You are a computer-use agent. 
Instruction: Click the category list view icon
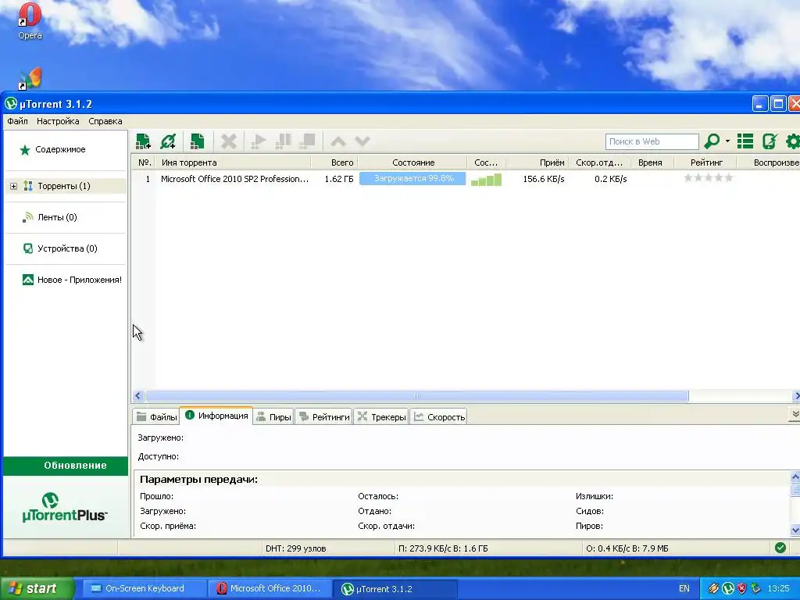click(745, 141)
